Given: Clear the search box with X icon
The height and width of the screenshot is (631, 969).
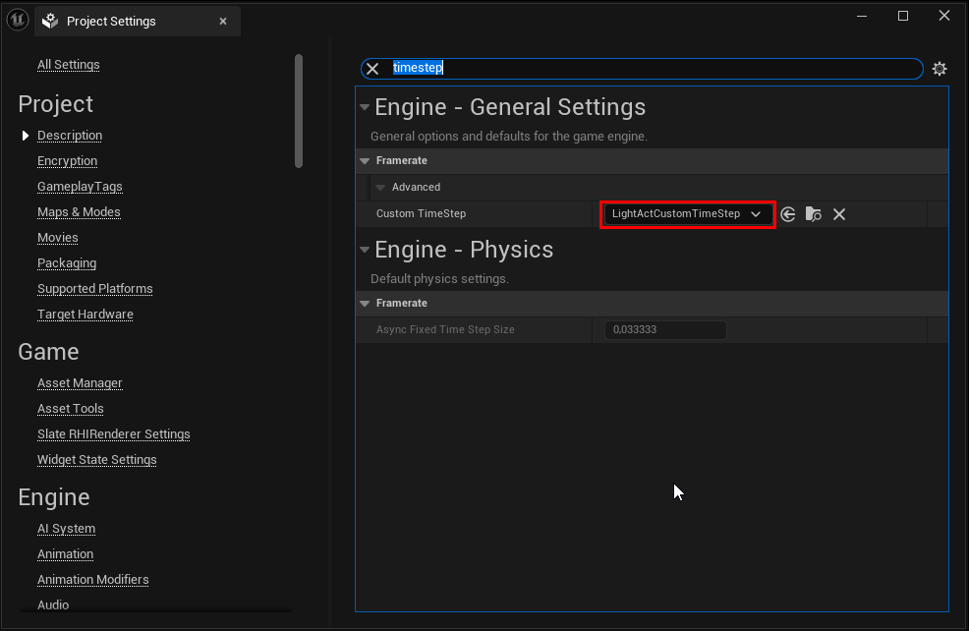Looking at the screenshot, I should pyautogui.click(x=372, y=69).
